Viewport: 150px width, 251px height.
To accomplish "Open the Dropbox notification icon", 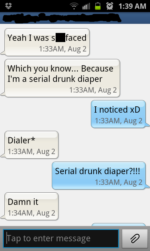I will coord(8,6).
